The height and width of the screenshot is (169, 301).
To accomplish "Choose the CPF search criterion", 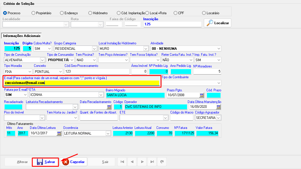I will tap(176, 13).
